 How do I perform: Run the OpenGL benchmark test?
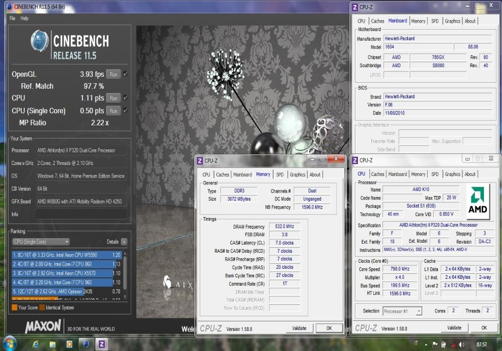[113, 74]
